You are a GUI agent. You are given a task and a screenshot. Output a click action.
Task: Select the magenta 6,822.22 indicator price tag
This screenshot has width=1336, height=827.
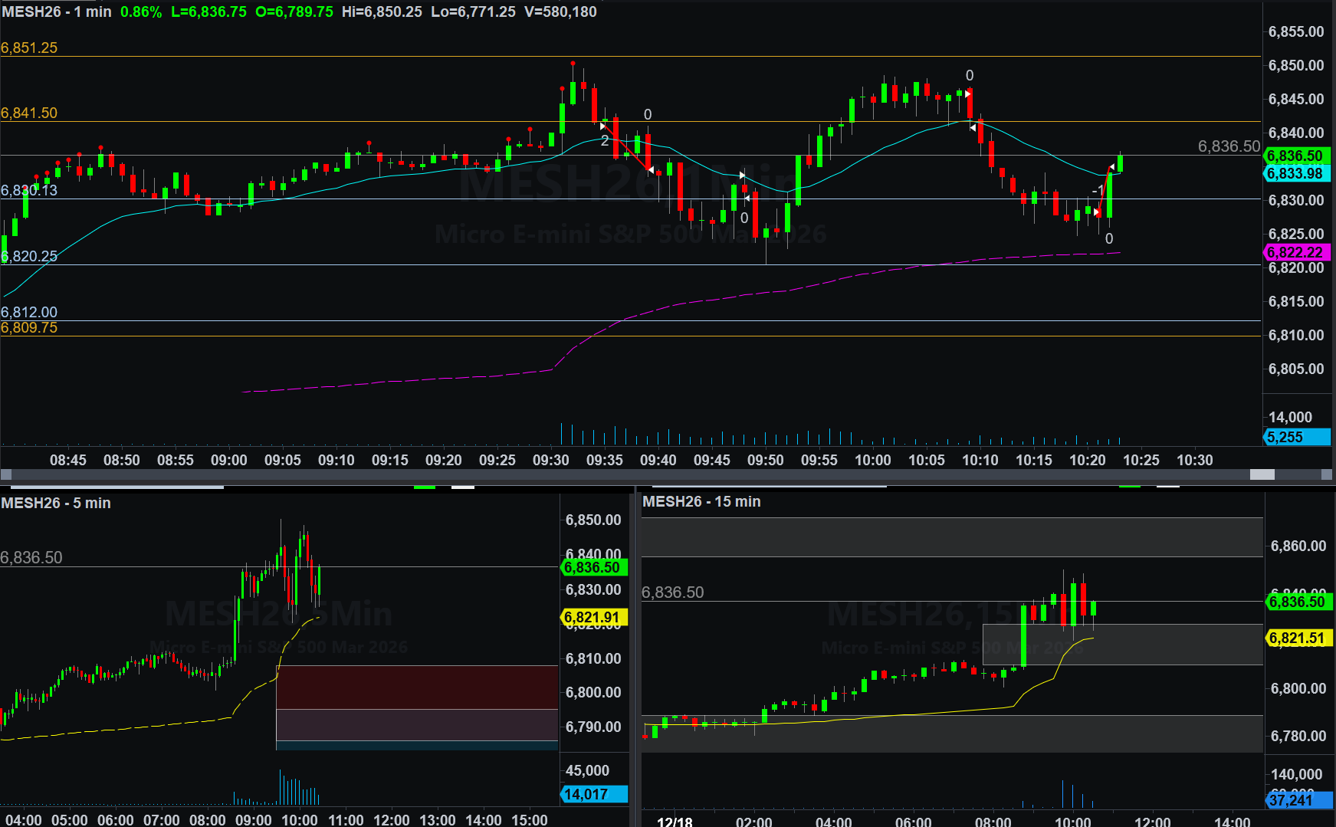1295,252
